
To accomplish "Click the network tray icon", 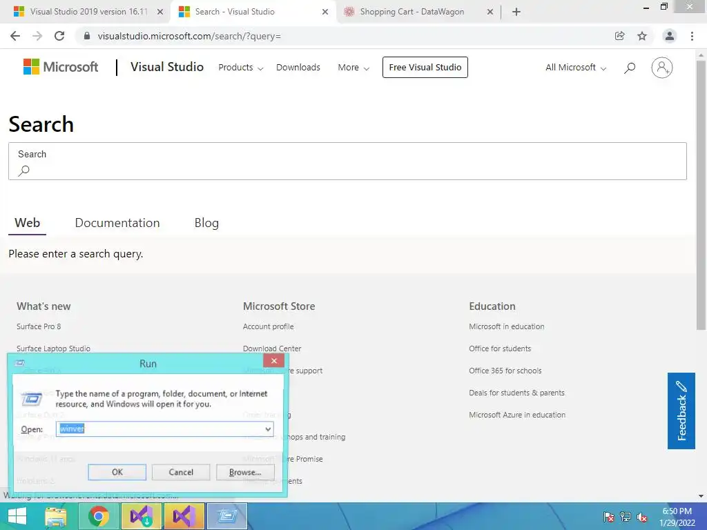I will pyautogui.click(x=626, y=517).
